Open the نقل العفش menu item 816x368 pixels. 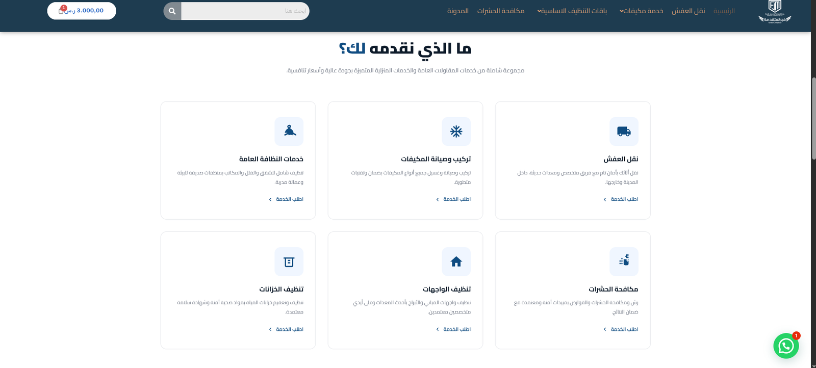(x=688, y=11)
